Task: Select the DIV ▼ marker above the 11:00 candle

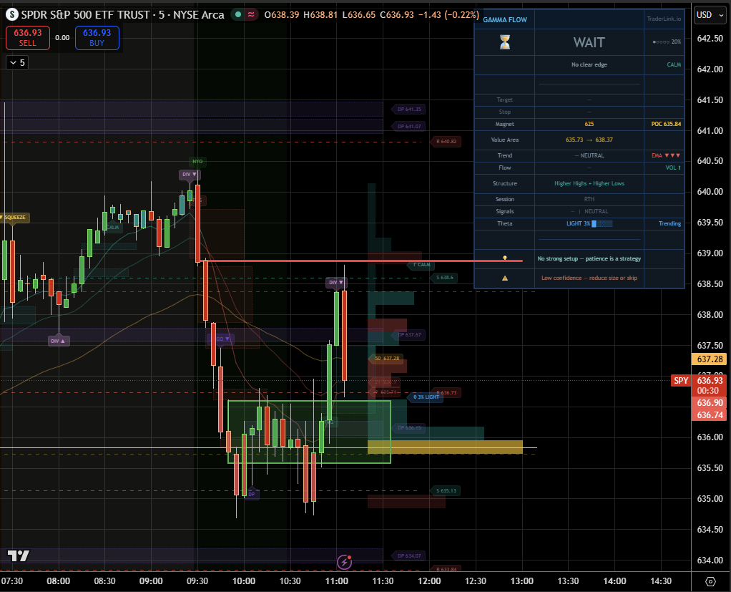Action: [336, 282]
